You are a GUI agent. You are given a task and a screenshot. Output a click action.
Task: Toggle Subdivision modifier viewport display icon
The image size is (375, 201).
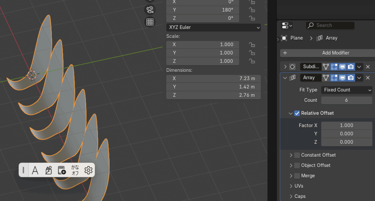[x=342, y=67]
